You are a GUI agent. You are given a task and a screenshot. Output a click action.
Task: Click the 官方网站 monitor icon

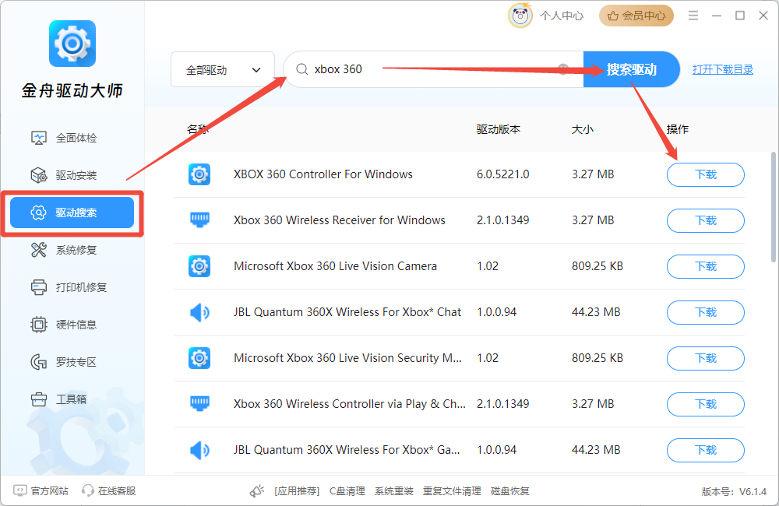coord(20,490)
